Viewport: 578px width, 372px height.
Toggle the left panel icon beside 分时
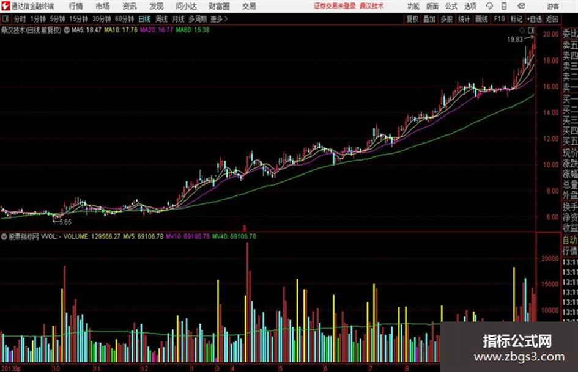point(5,19)
